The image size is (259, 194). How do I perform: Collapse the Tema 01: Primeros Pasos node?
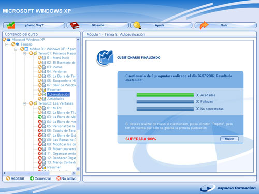pos(24,53)
